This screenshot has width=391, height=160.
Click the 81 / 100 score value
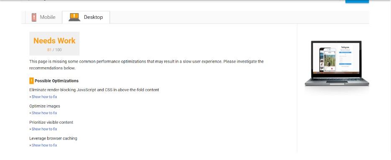pyautogui.click(x=54, y=50)
